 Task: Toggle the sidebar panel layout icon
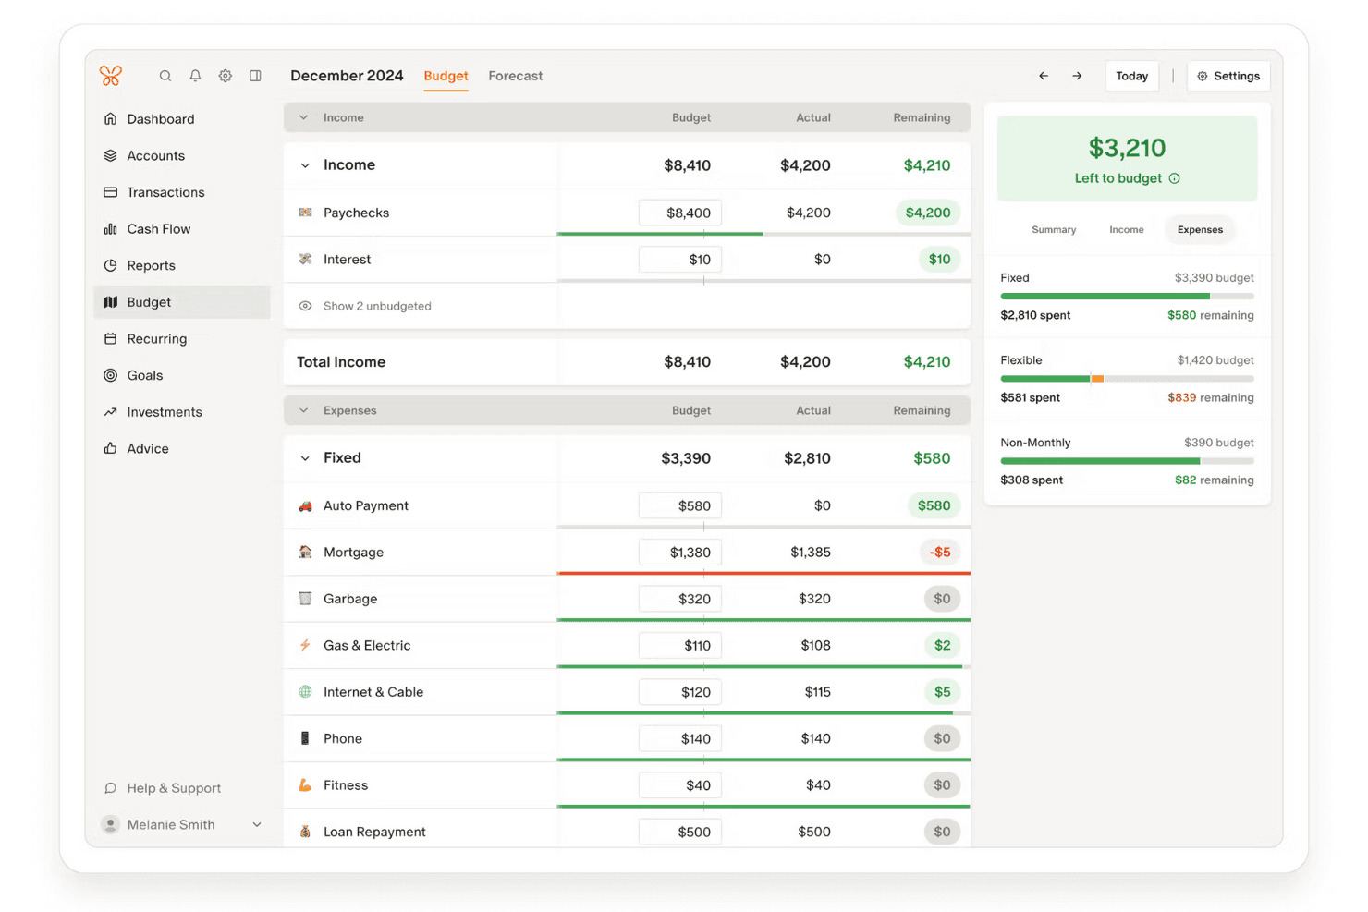pyautogui.click(x=255, y=76)
